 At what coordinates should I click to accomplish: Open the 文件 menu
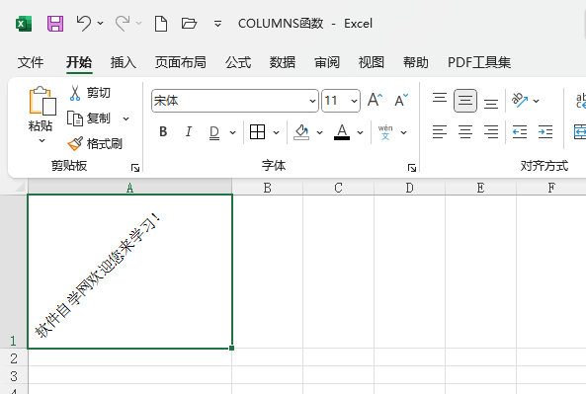click(31, 62)
